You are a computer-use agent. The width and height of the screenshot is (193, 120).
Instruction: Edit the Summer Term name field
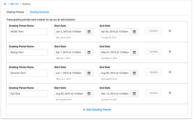coord(28,73)
